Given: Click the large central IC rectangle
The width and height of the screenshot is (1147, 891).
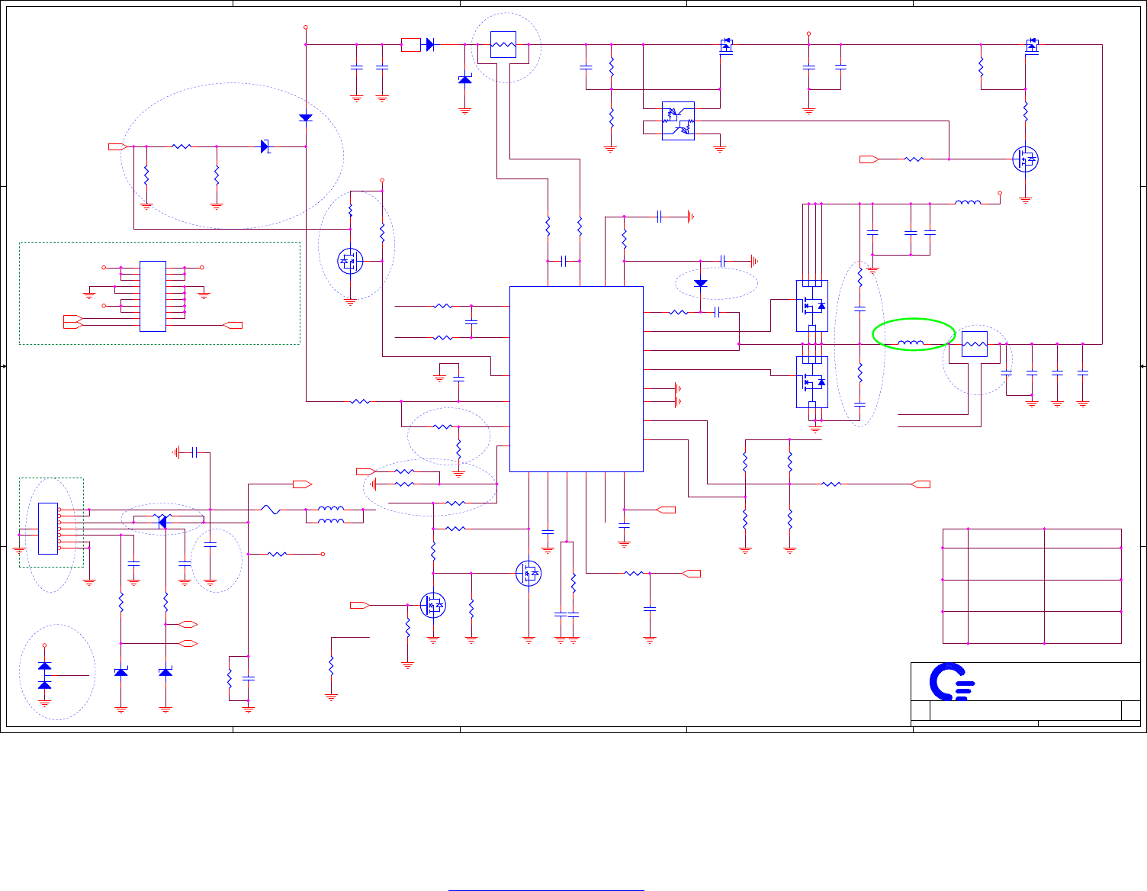Looking at the screenshot, I should [576, 379].
